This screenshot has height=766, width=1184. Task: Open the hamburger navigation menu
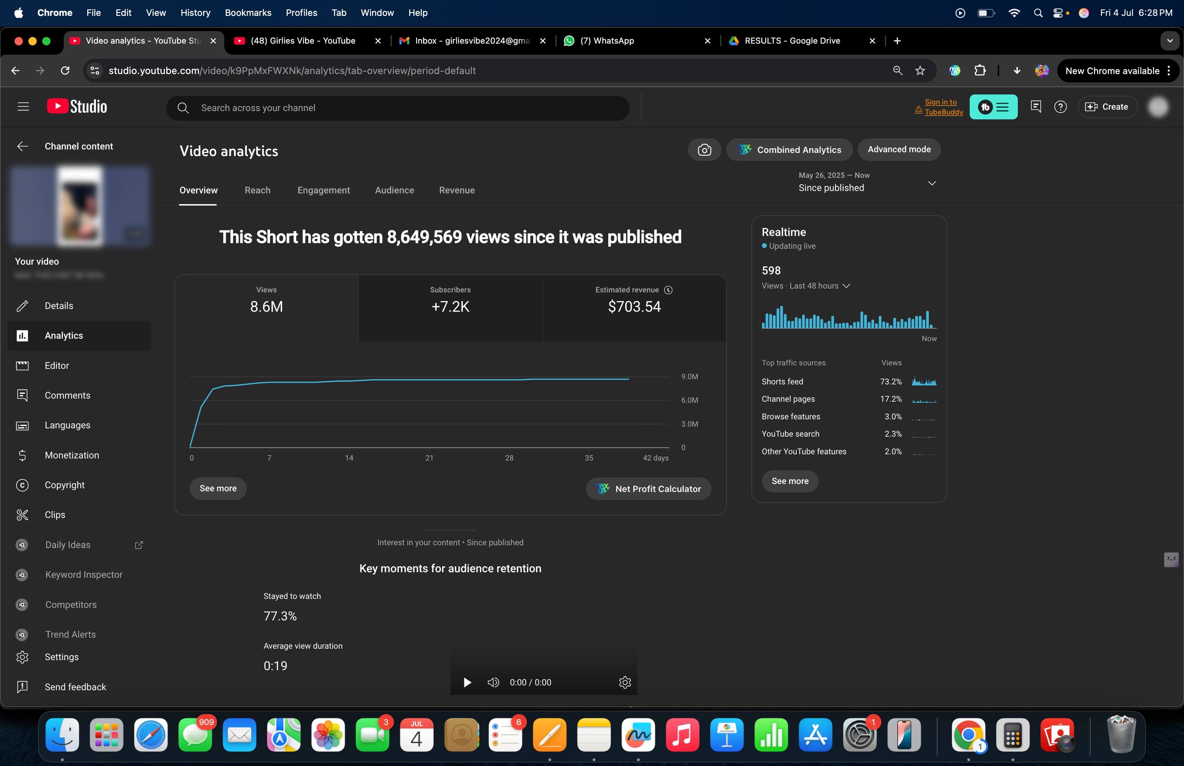click(23, 107)
